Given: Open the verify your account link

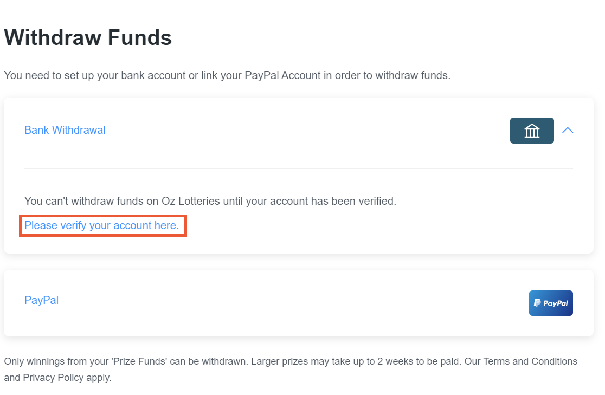Looking at the screenshot, I should (101, 225).
